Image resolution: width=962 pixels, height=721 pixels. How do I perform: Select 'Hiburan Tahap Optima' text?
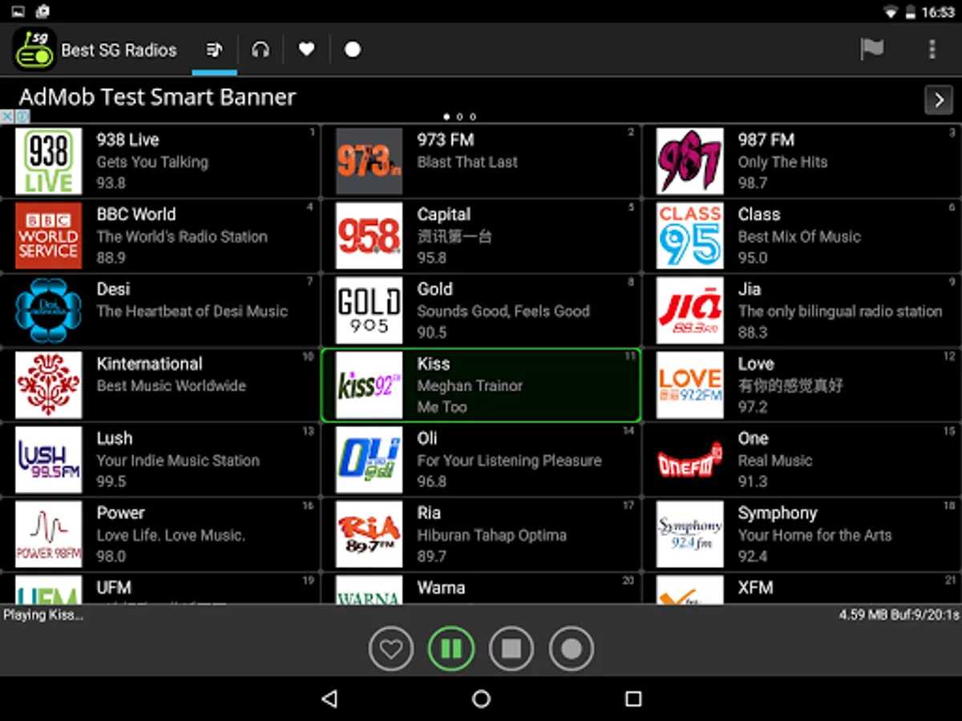tap(491, 534)
